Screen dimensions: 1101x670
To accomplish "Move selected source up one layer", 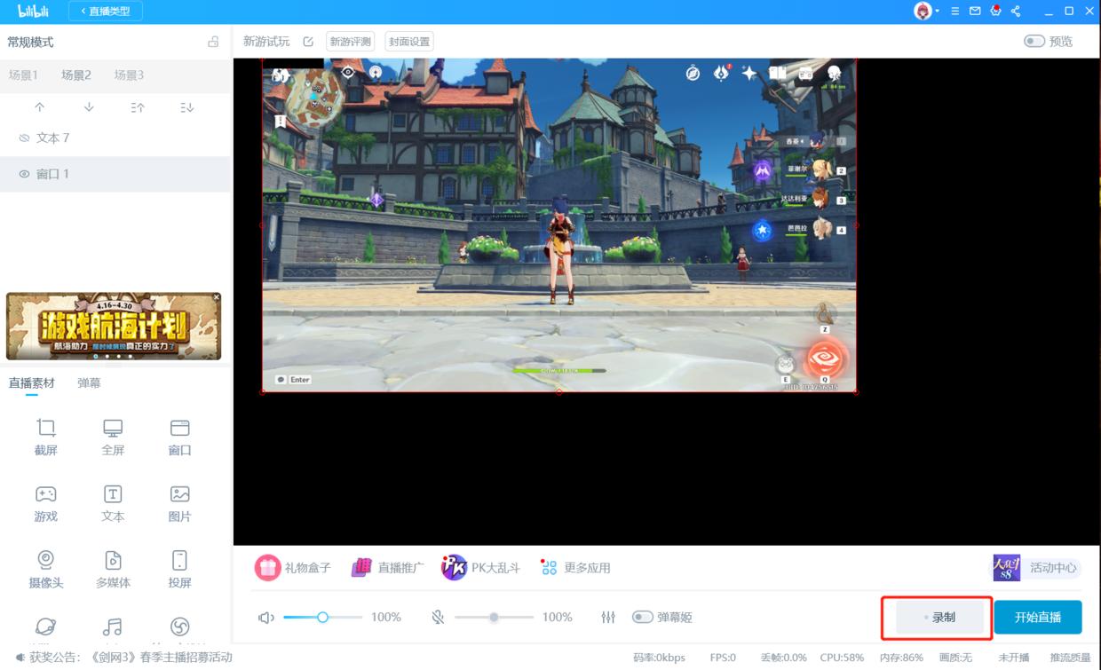I will [x=39, y=107].
